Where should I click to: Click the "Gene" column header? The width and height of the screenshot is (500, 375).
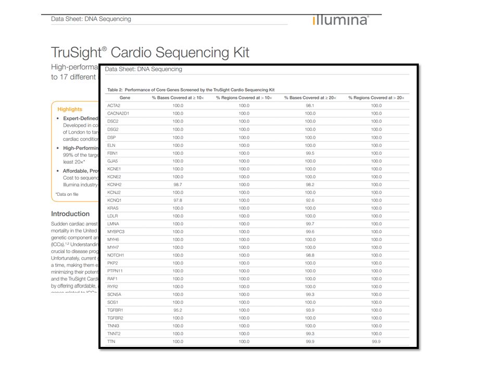click(x=125, y=97)
